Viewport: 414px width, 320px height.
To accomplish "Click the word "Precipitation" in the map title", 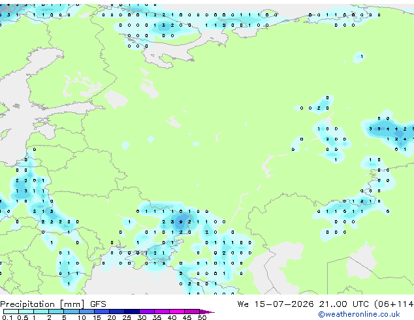I will [x=27, y=304].
